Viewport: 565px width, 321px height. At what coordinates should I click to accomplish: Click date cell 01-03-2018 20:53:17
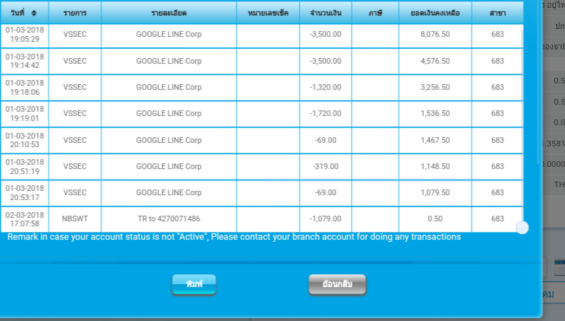(x=25, y=192)
